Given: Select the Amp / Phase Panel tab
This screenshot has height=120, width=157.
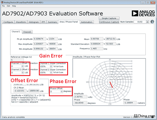Looking at the screenshot, I should pyautogui.click(x=69, y=22).
